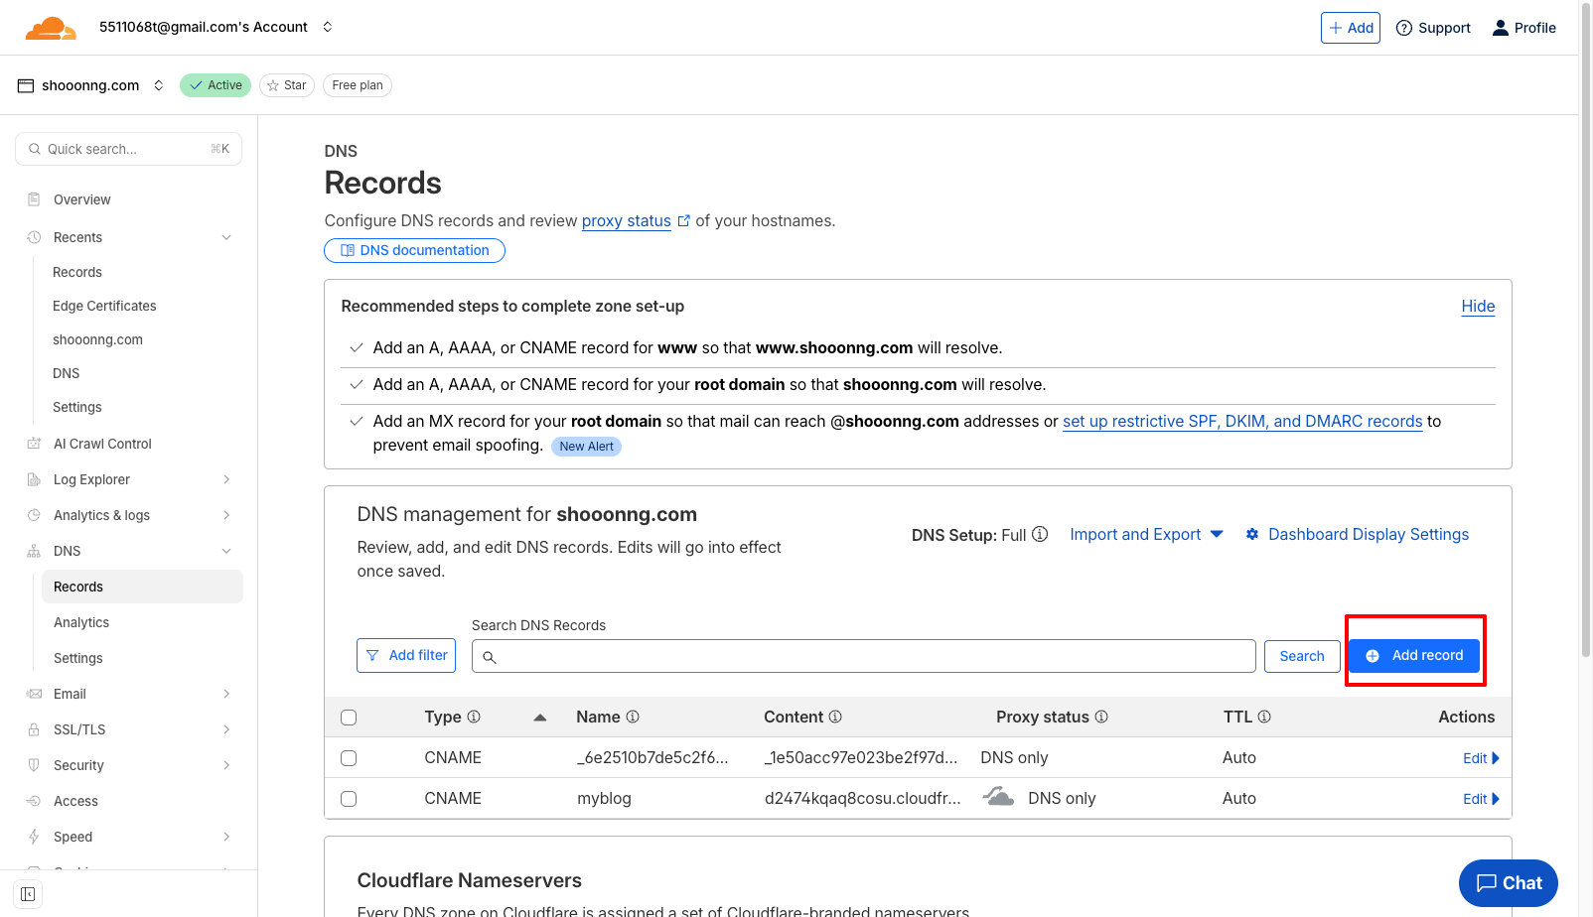Screen dimensions: 1593x917
Task: Click the Star icon button
Action: coord(287,85)
